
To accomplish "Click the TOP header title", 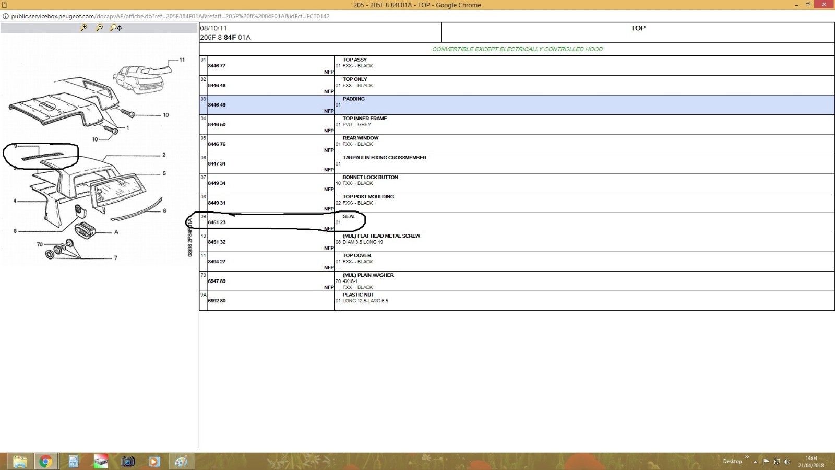I will coord(638,28).
